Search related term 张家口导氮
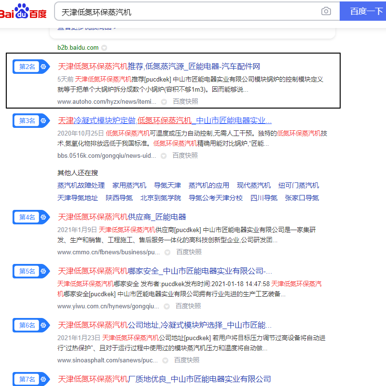 pyautogui.click(x=302, y=198)
